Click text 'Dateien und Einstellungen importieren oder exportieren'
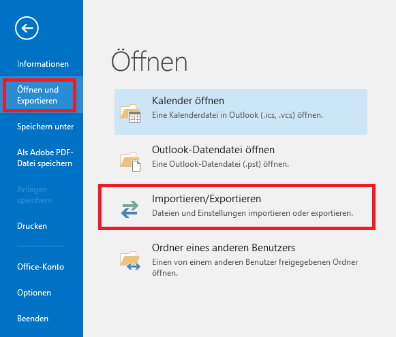 (x=252, y=213)
